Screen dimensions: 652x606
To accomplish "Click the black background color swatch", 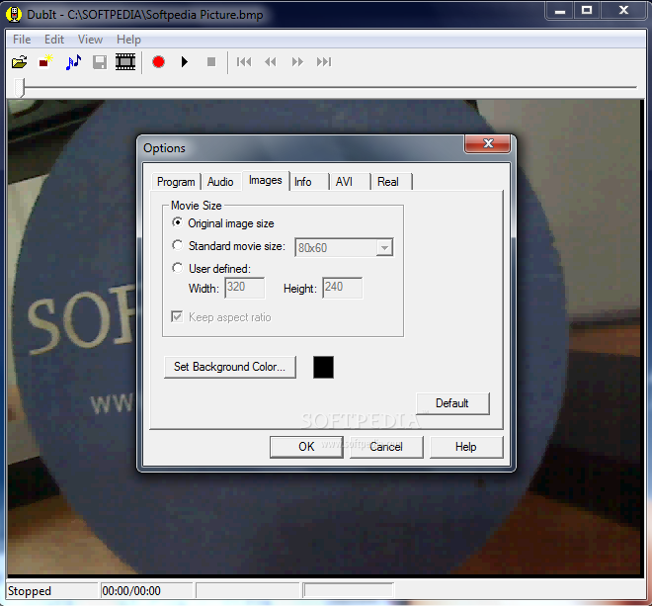I will 323,367.
